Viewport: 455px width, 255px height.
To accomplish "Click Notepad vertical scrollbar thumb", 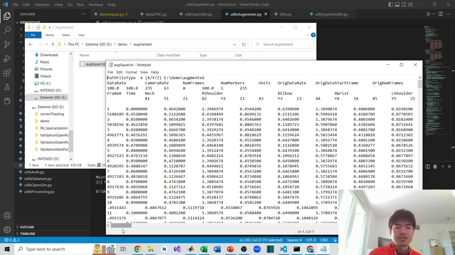I will (x=420, y=84).
